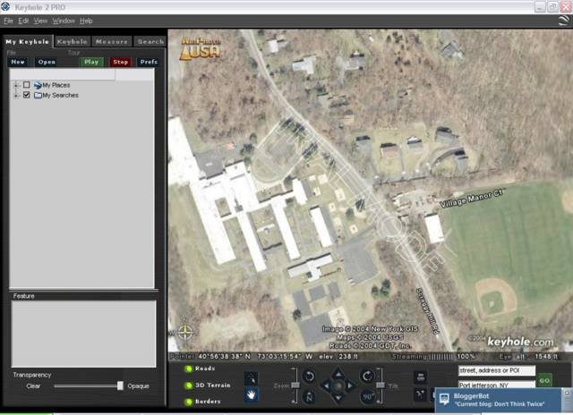Select the pointer cursor tool
The image size is (573, 415).
coord(251,378)
